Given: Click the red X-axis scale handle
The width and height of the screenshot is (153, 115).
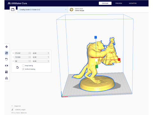Looking at the screenshot, I should pyautogui.click(x=119, y=59).
